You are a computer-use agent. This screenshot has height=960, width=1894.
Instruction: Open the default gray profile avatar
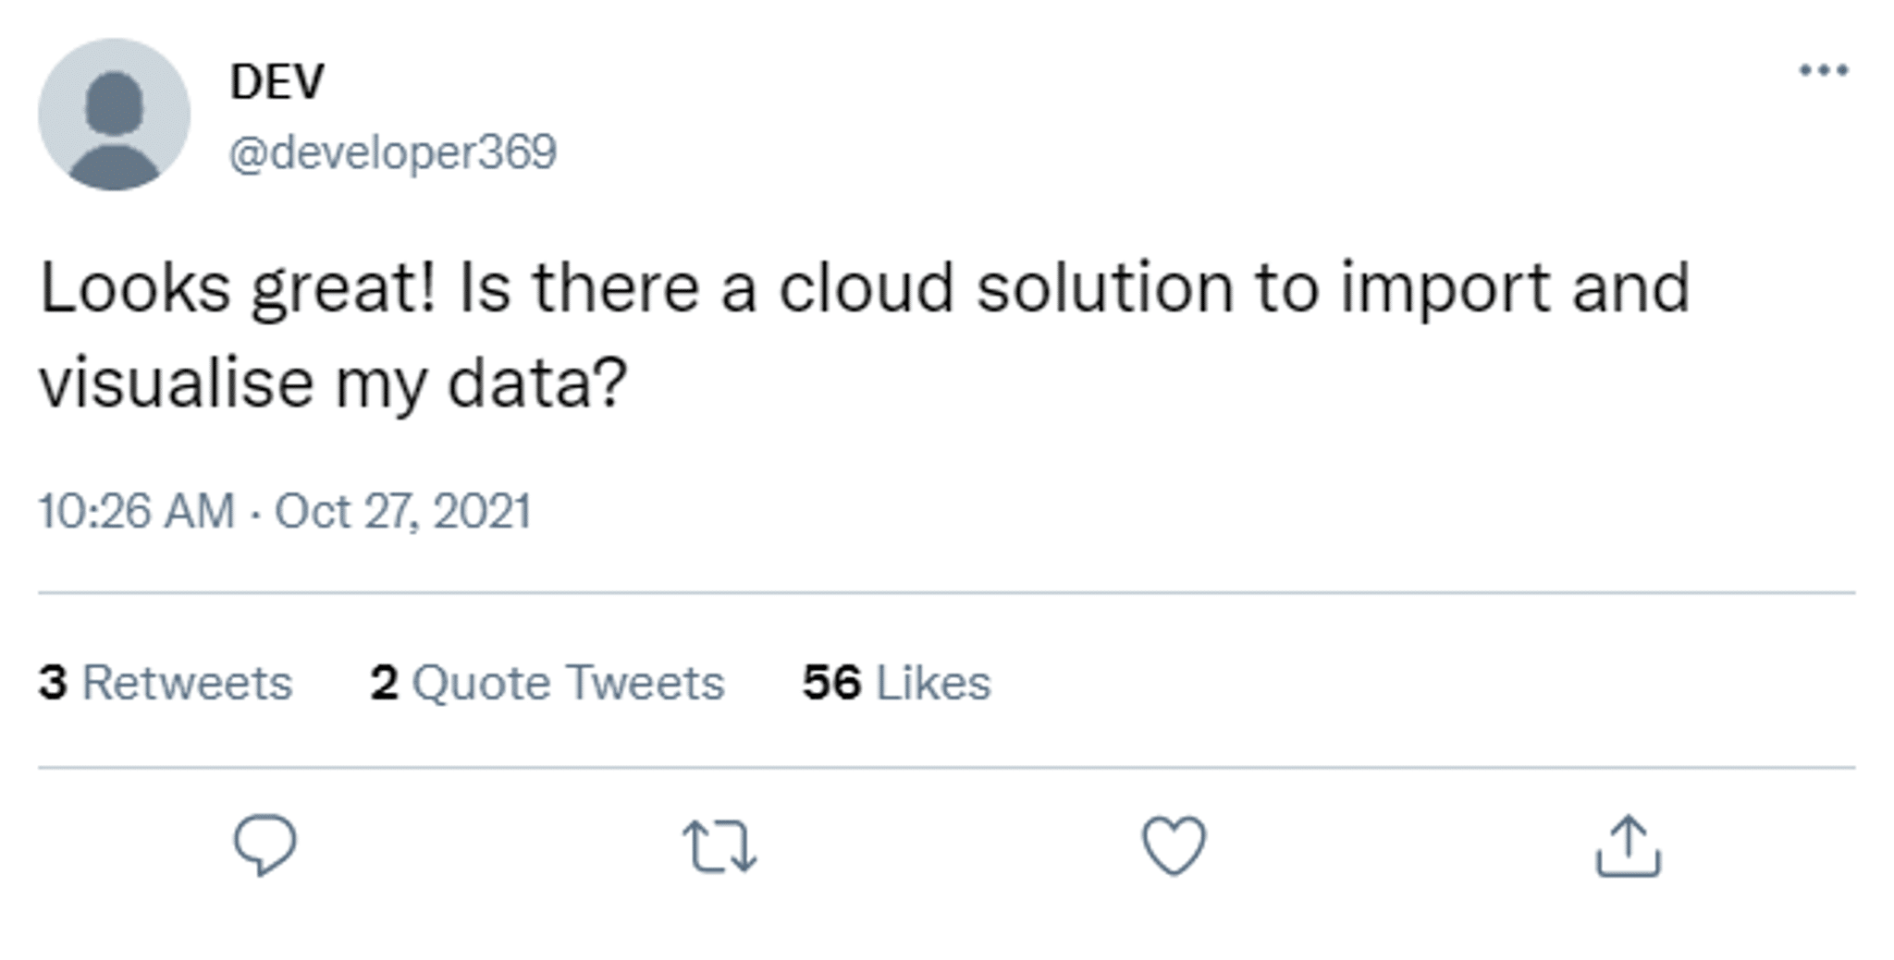115,115
